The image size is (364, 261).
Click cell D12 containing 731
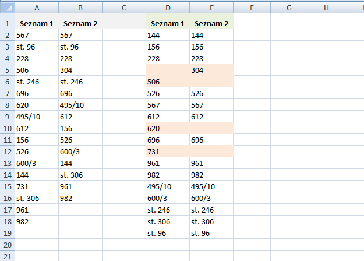coord(168,151)
